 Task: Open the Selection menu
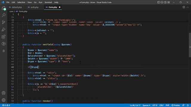click(21, 2)
